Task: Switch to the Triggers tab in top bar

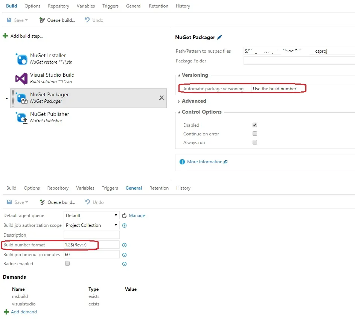Action: point(110,6)
